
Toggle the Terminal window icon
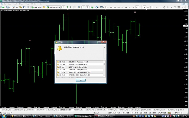pyautogui.click(x=24, y=7)
